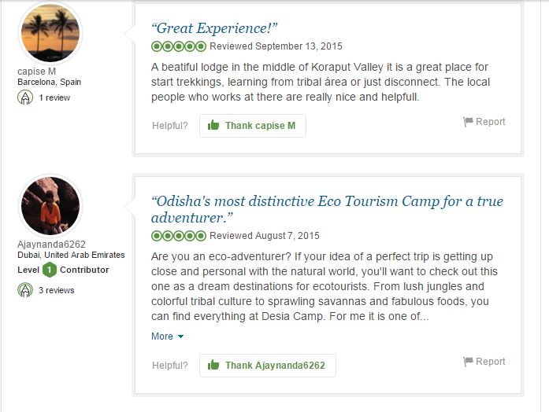Click the owl badge beside '1 review'
This screenshot has height=412, width=549.
[x=25, y=97]
